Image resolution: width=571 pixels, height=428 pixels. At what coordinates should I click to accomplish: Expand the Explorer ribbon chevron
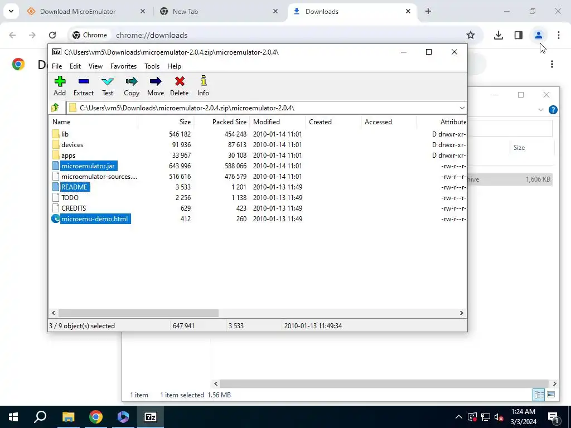pyautogui.click(x=541, y=110)
